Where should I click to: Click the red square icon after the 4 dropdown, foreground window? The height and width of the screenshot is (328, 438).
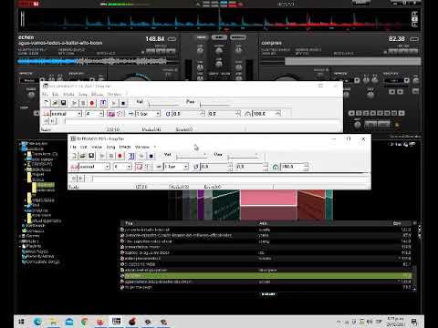click(x=139, y=167)
